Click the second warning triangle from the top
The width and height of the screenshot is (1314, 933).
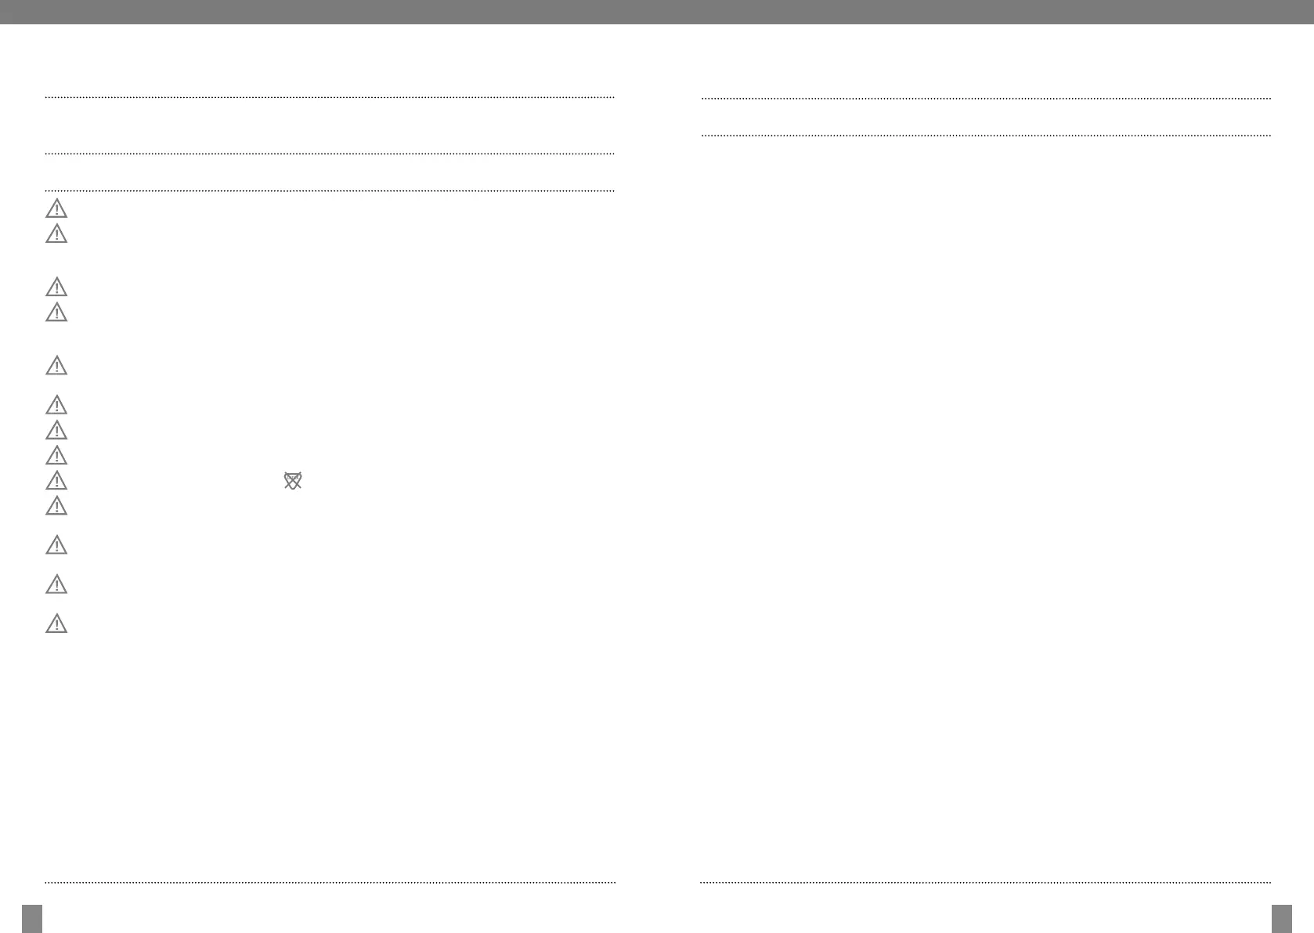coord(56,233)
